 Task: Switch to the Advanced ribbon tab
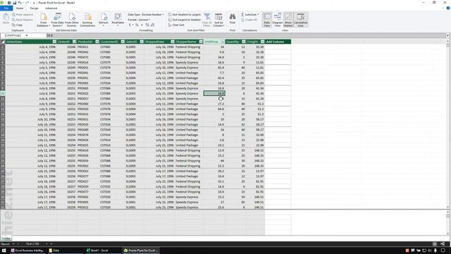[51, 8]
